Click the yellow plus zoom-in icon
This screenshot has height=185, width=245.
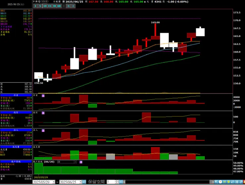pyautogui.click(x=228, y=182)
